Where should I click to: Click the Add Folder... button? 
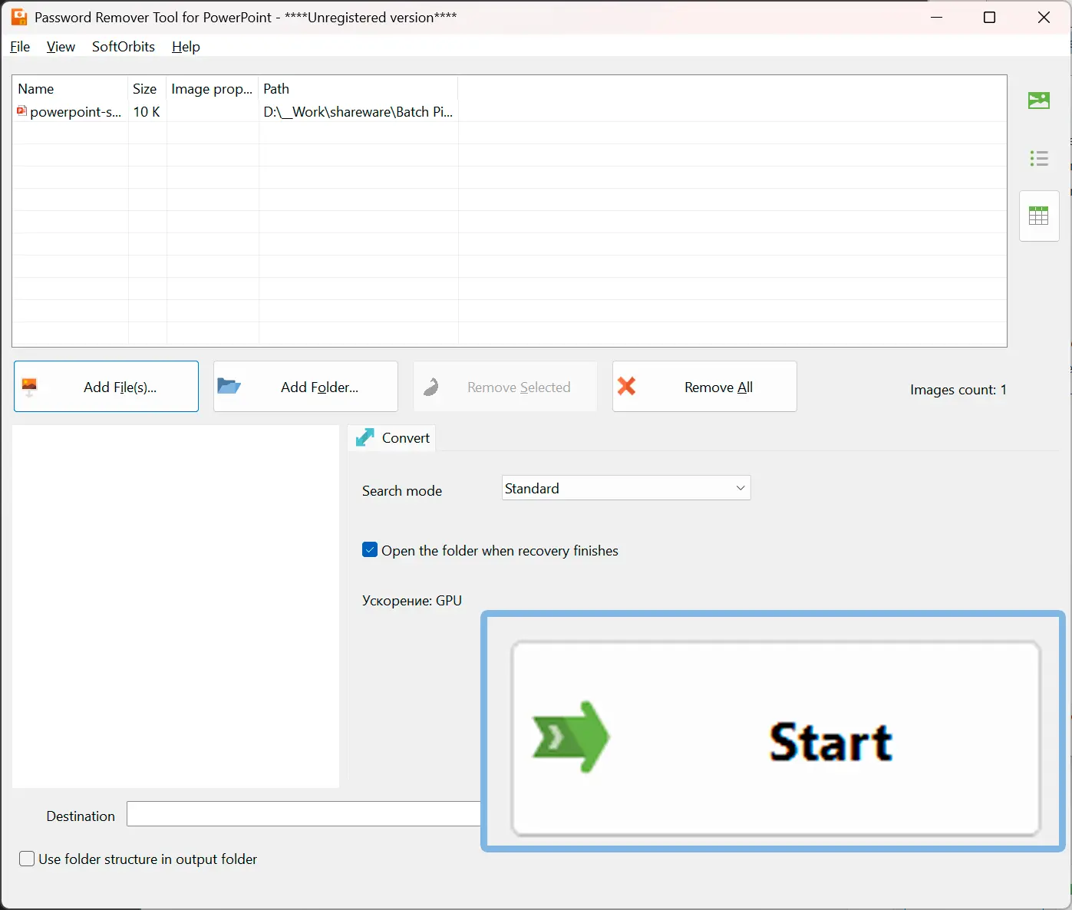click(x=305, y=387)
